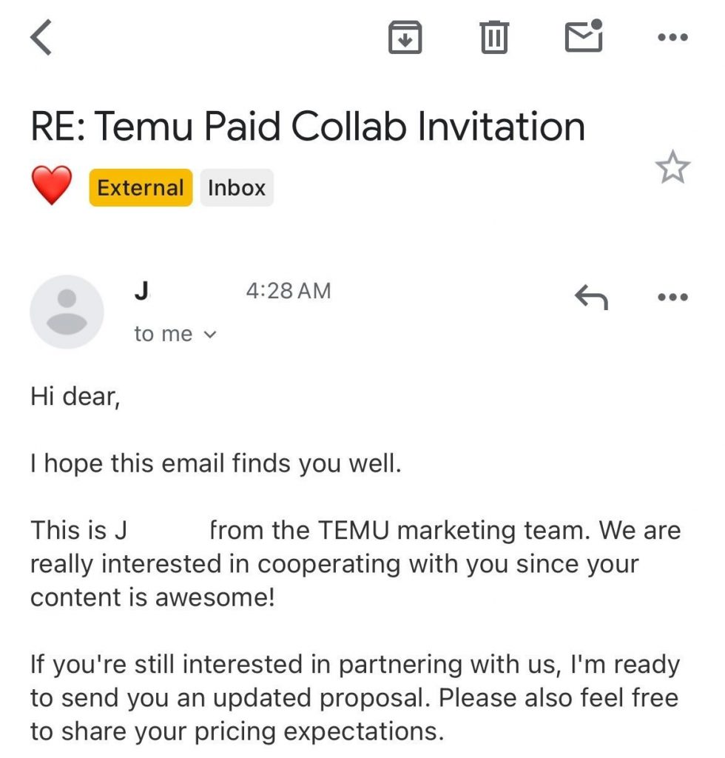Screen dimensions: 725x758
Task: Open the sender's profile avatar
Action: (x=67, y=312)
